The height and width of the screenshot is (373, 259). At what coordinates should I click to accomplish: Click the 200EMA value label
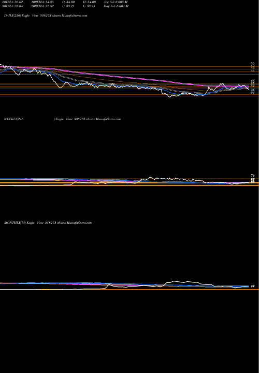point(44,6)
